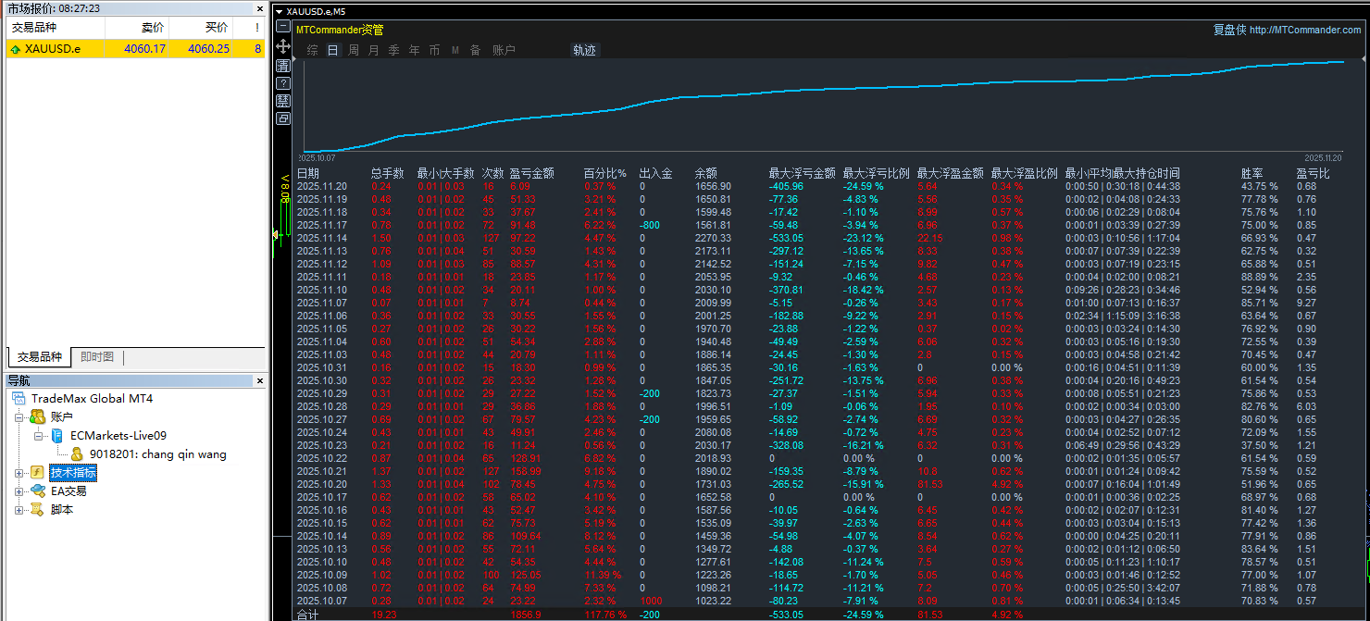Open the ? help icon on chart sidebar
This screenshot has height=621, width=1370.
tap(283, 83)
